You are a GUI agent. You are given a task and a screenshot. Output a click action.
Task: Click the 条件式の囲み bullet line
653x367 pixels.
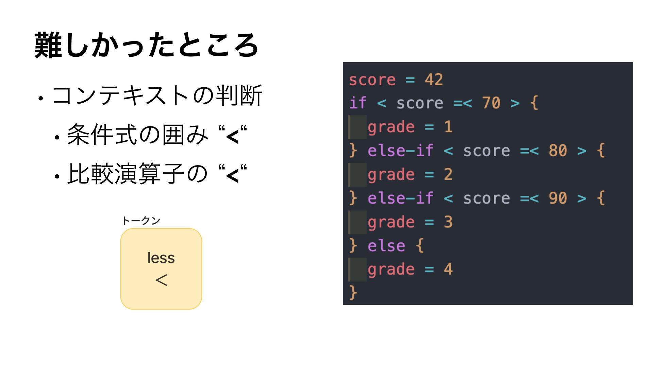click(x=157, y=135)
